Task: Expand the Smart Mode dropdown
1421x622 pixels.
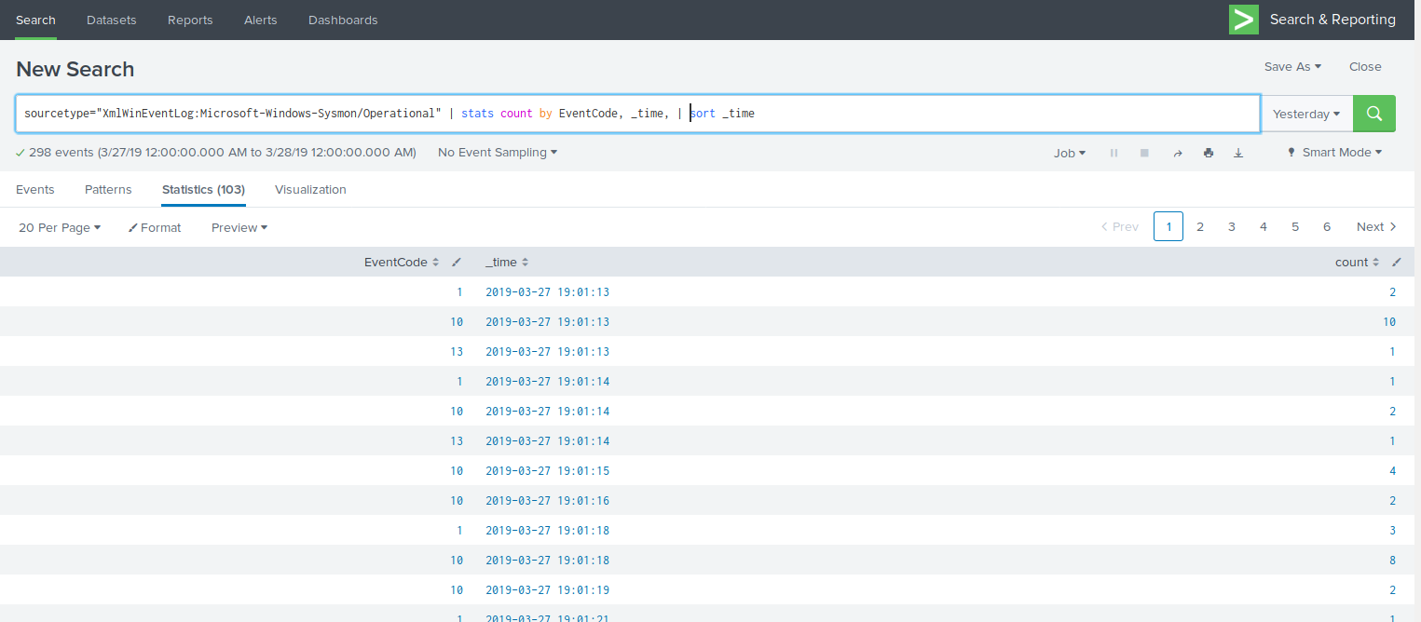Action: click(1334, 153)
